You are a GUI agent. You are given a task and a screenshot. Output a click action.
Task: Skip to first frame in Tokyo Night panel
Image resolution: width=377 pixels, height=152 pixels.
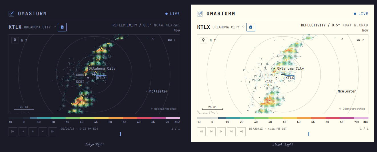click(13, 131)
